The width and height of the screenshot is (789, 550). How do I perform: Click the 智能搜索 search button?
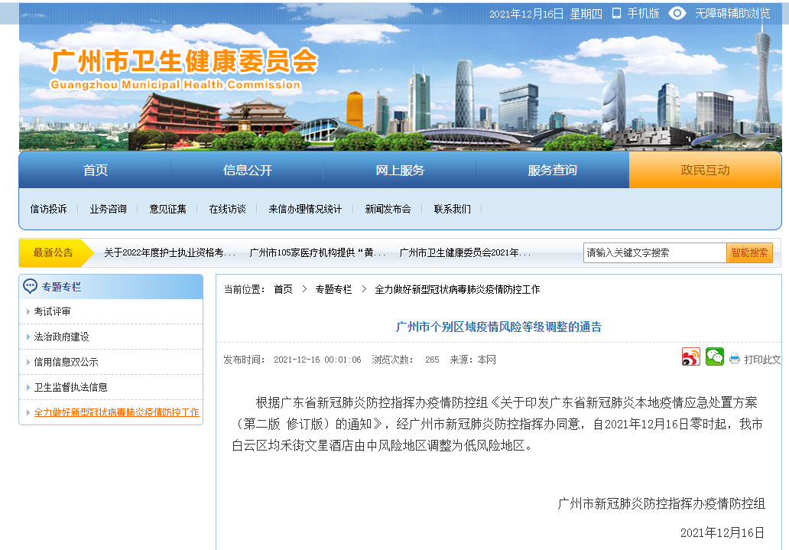[x=749, y=253]
